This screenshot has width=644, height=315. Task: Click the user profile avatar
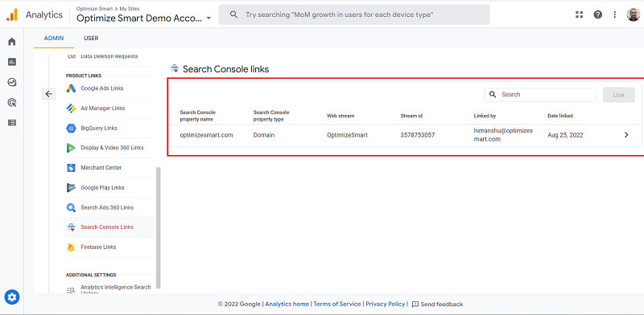tap(633, 14)
